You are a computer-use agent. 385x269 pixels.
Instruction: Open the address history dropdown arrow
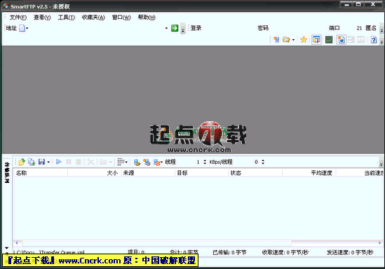coord(166,29)
